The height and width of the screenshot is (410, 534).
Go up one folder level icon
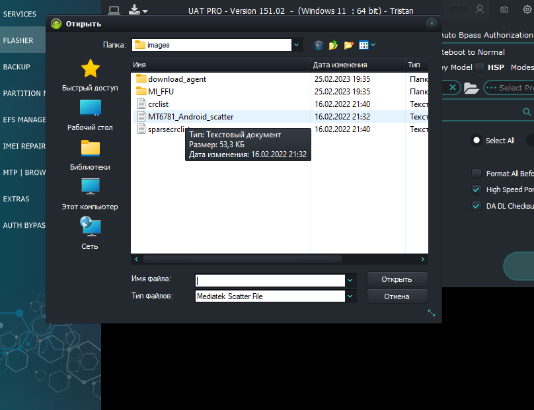333,45
